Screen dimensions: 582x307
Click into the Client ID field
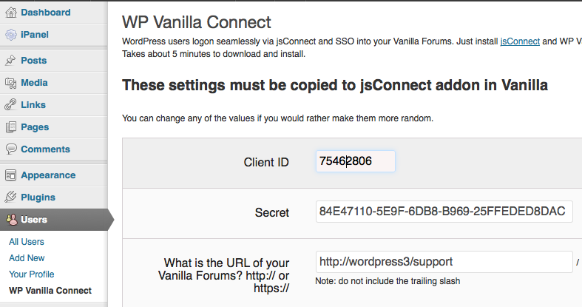[x=355, y=161]
